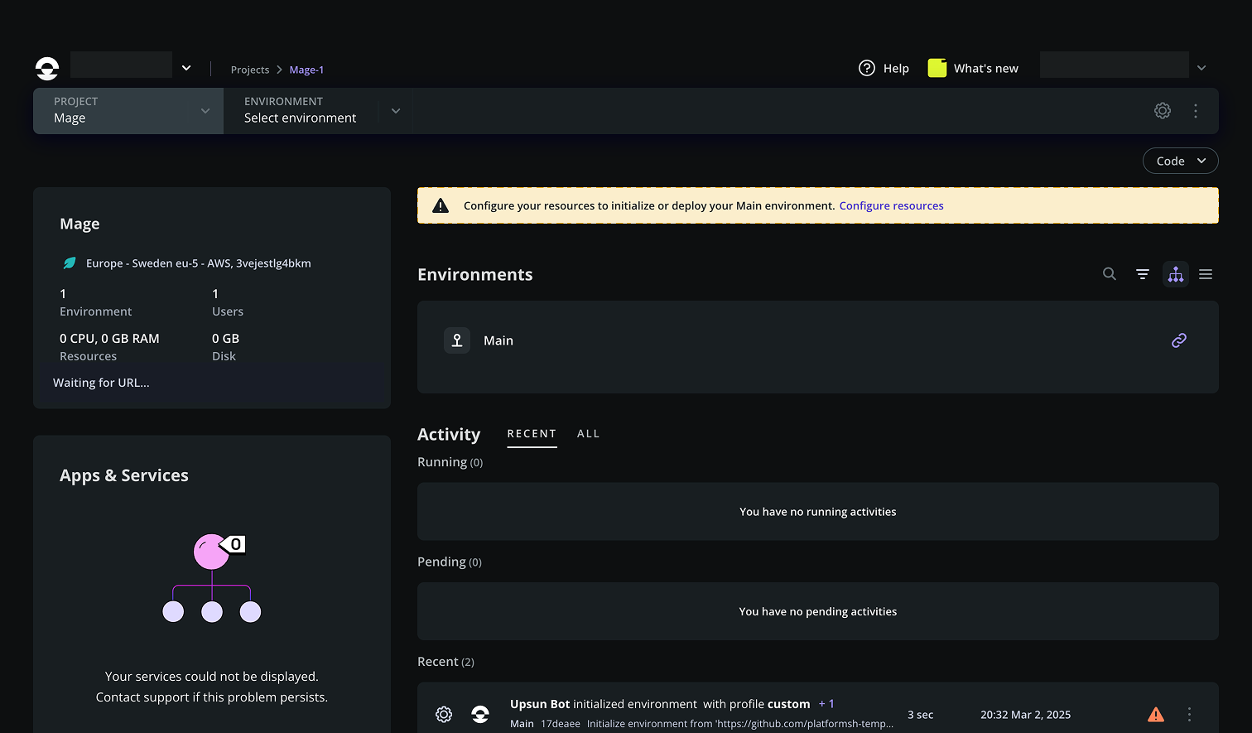Expand the user account menu chevron

point(1201,68)
